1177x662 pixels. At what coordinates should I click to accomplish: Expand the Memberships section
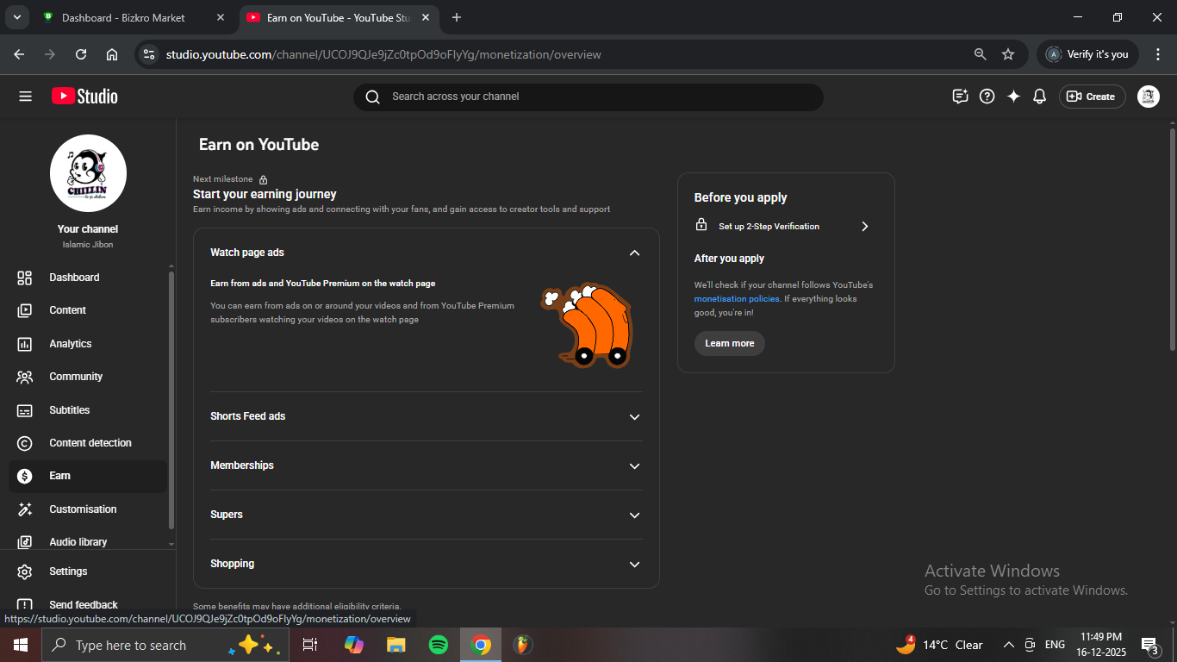634,465
